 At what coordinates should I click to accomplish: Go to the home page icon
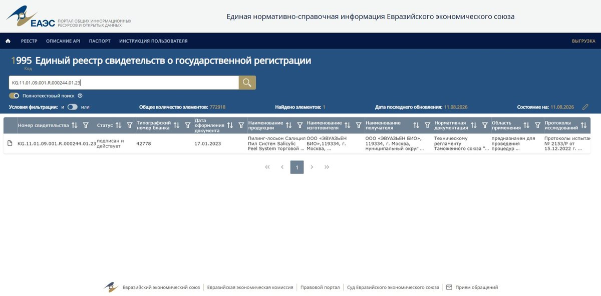coord(8,41)
